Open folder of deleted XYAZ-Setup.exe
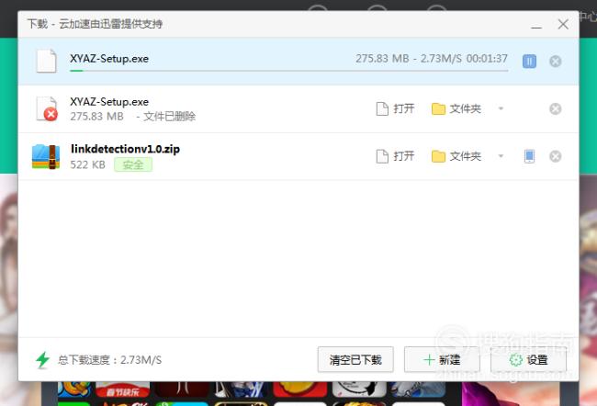This screenshot has height=406, width=597. point(456,109)
